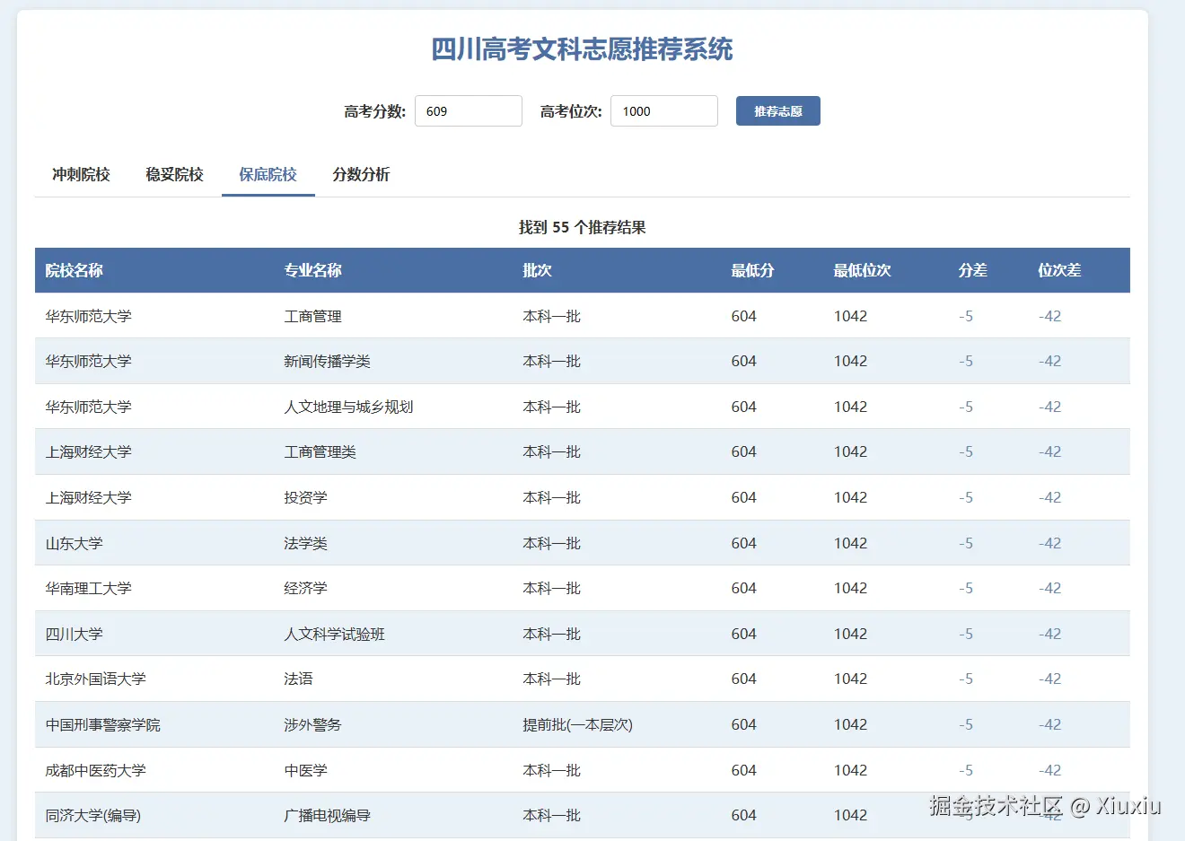The image size is (1185, 841).
Task: Click the school cell 山东大学
Action: (x=75, y=543)
